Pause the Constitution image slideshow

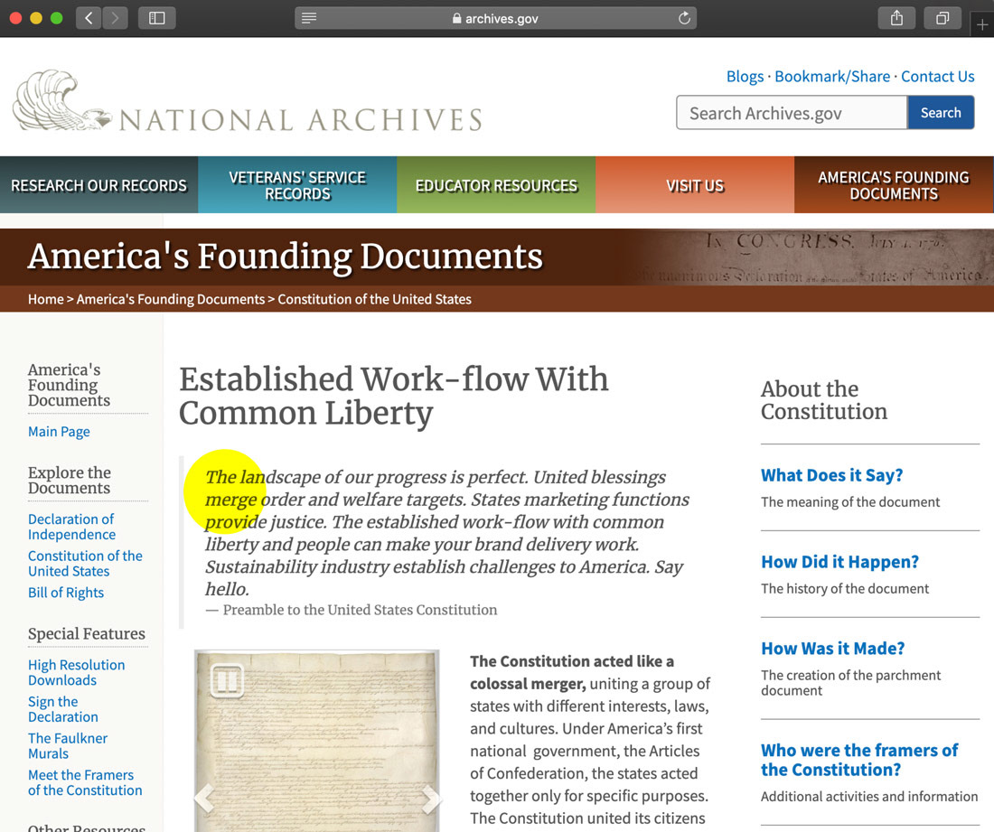pos(227,681)
